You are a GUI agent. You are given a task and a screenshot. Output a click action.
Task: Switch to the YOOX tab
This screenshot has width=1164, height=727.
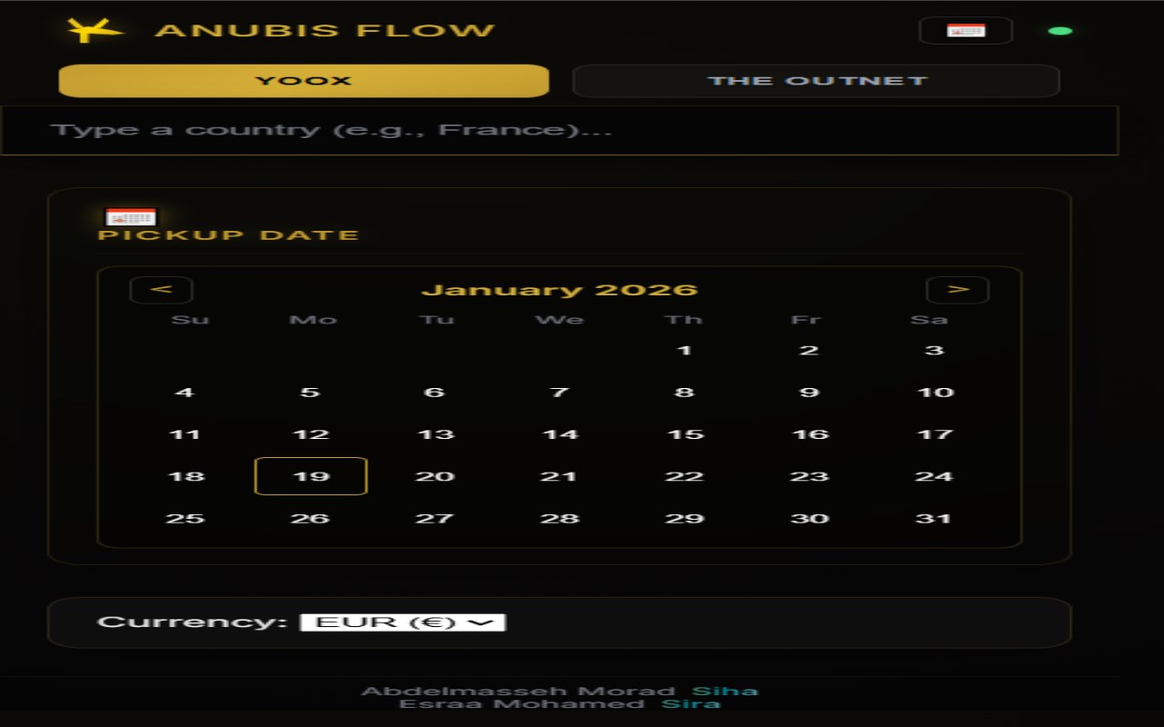(304, 80)
